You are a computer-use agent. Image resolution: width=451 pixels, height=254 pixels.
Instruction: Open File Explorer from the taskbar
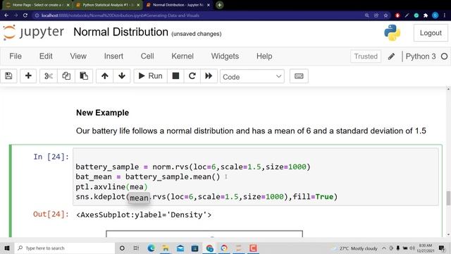tap(166, 248)
